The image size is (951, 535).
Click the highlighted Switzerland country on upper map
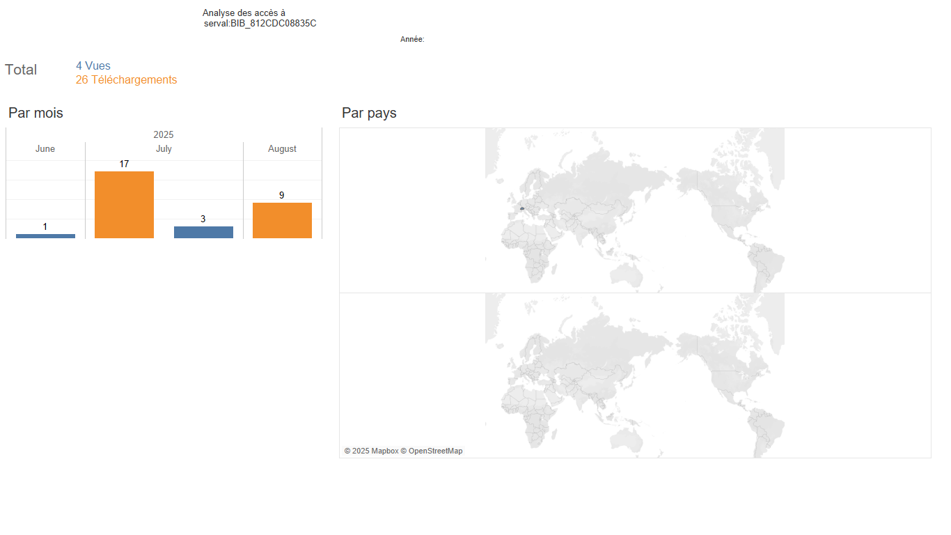coord(521,208)
